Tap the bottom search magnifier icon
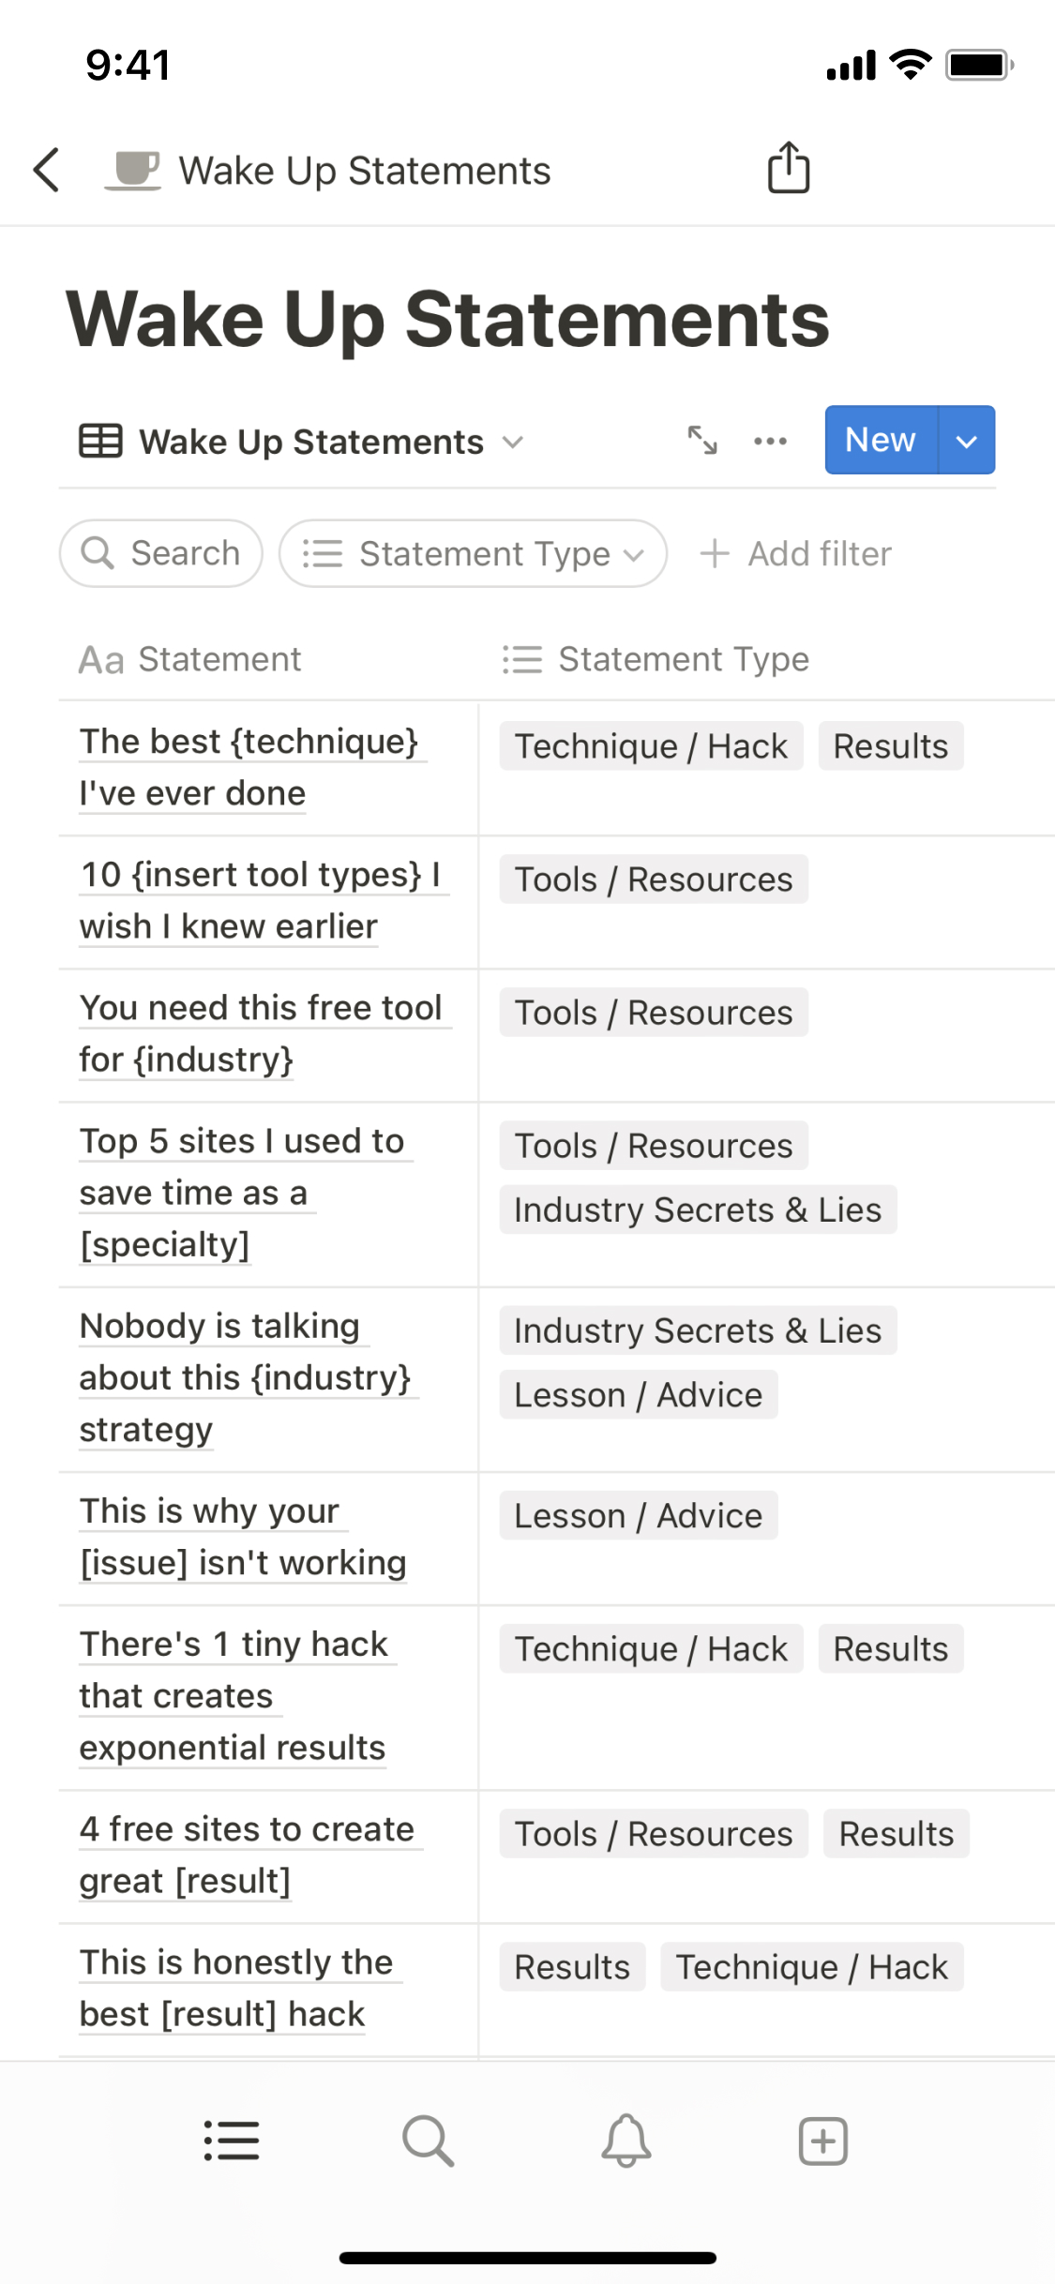 tap(429, 2141)
